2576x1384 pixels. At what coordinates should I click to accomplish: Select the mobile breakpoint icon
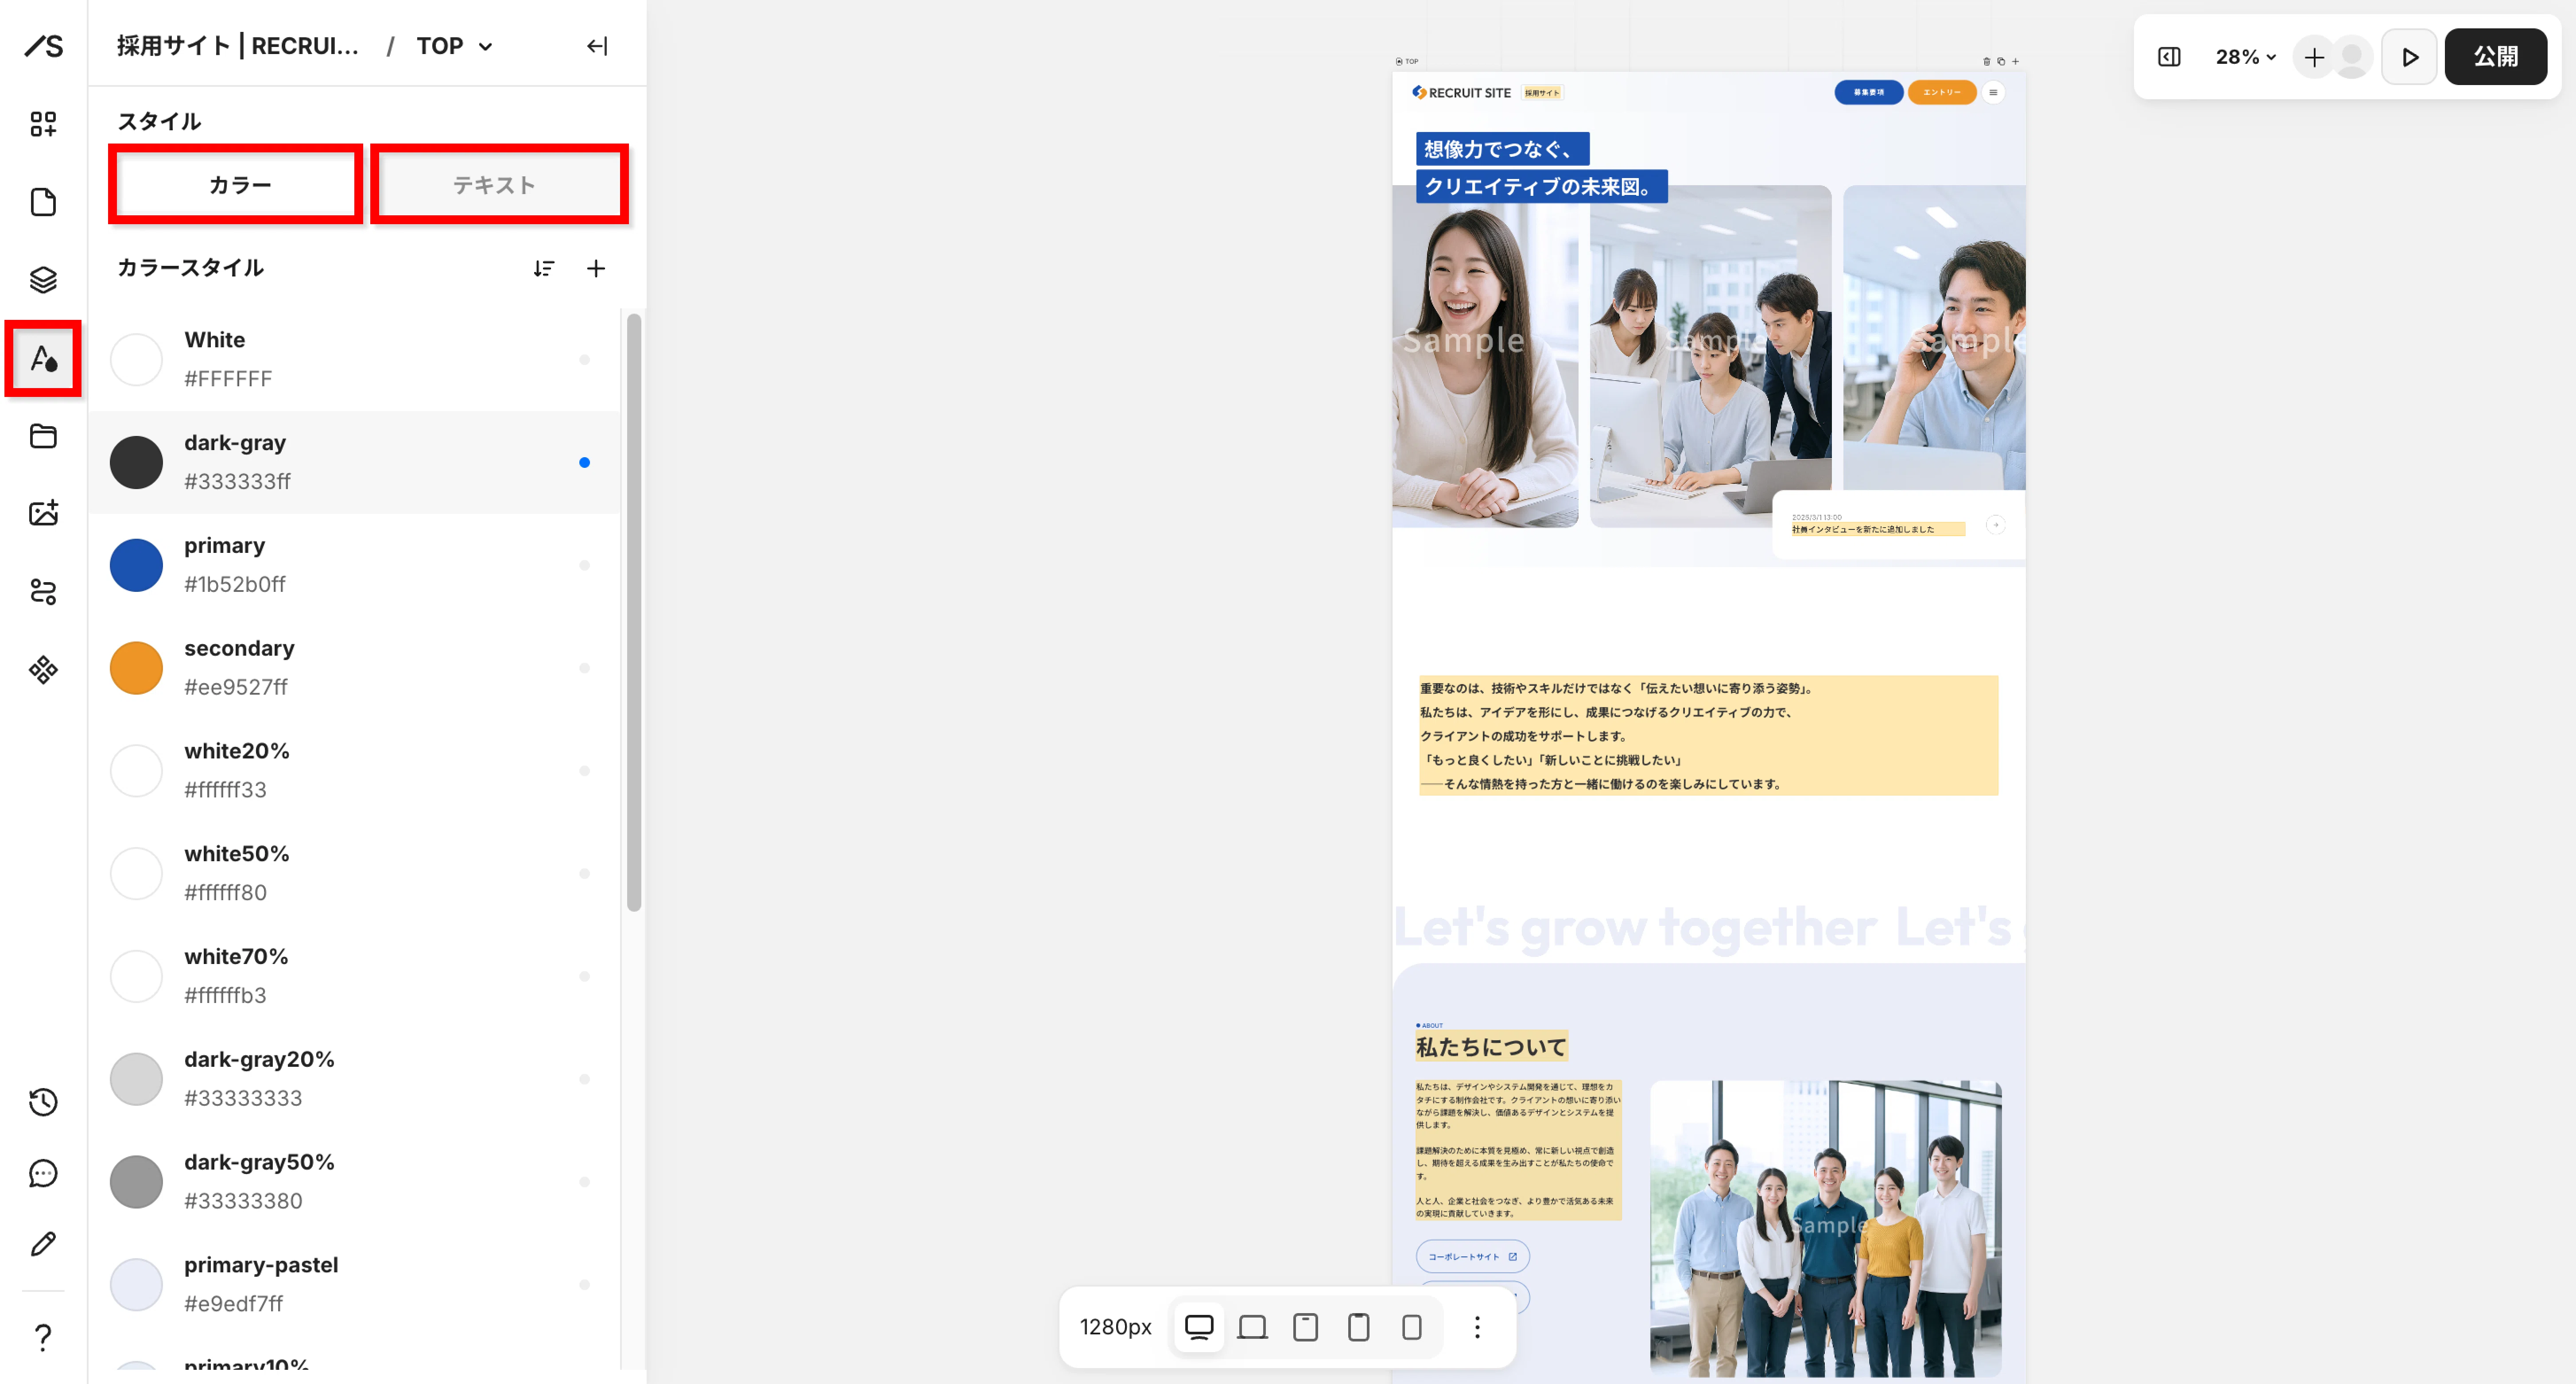1411,1327
